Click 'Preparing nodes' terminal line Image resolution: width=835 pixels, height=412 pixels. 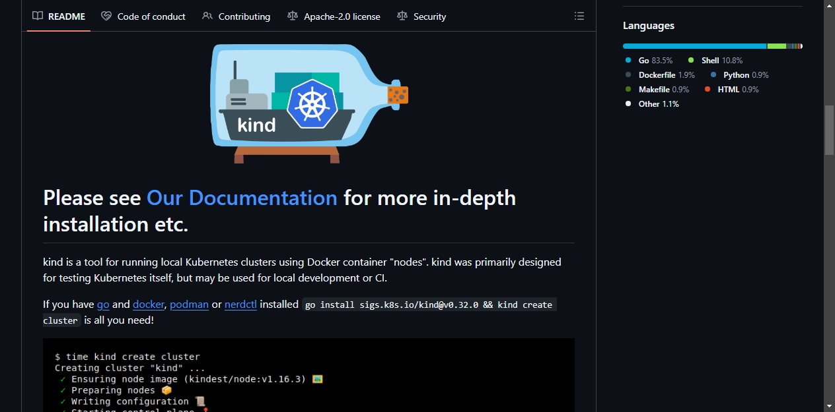click(116, 390)
